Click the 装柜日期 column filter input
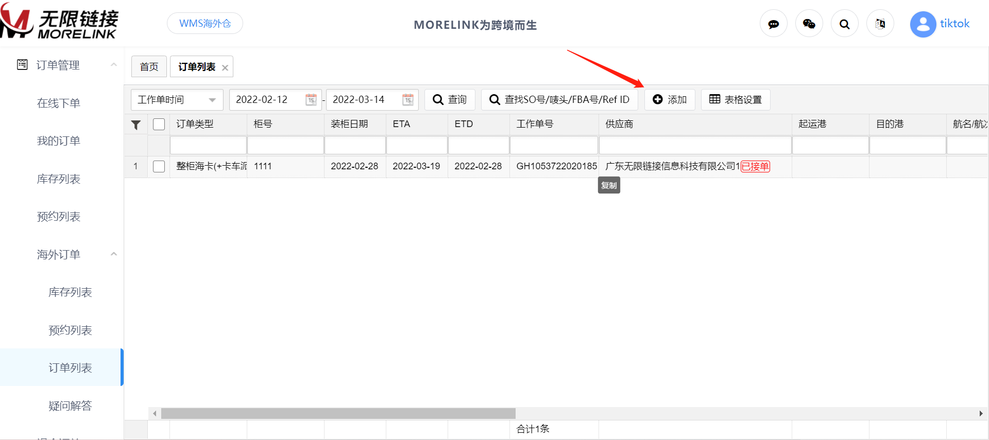 point(355,145)
